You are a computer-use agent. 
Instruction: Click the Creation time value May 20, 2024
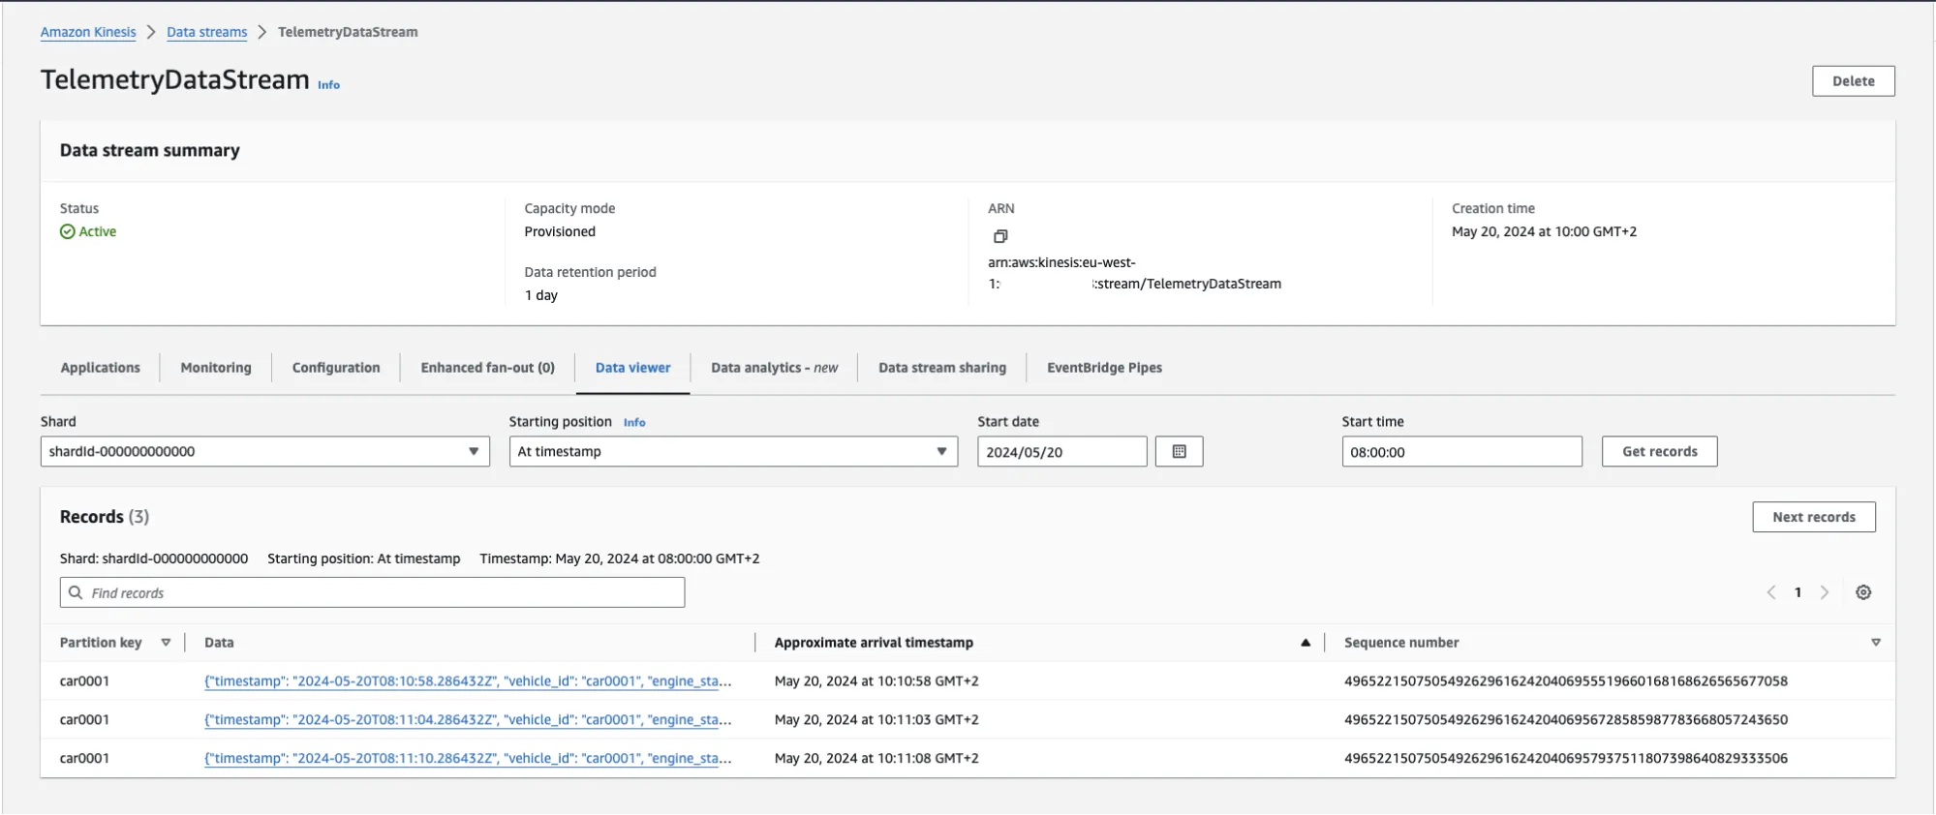coord(1544,231)
